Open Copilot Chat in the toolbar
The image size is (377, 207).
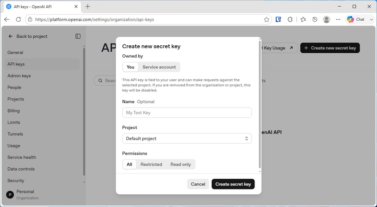(355, 19)
